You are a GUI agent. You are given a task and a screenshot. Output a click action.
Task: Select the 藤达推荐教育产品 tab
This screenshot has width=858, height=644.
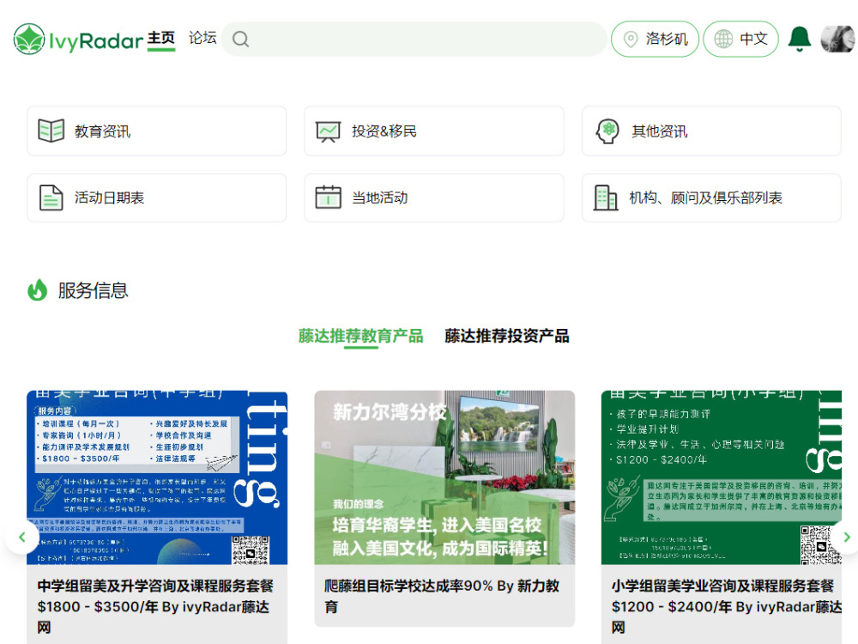[360, 336]
